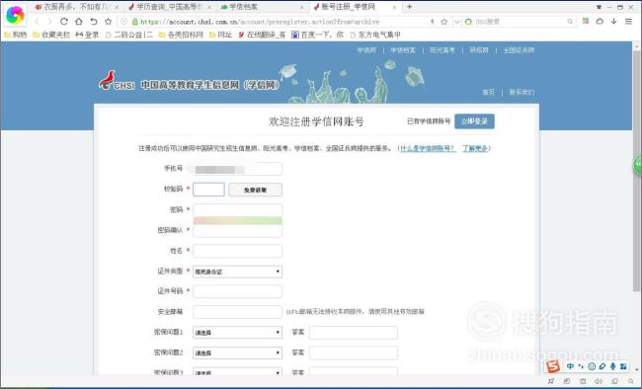Close the 学信档案 tab
The height and width of the screenshot is (389, 642).
point(302,7)
